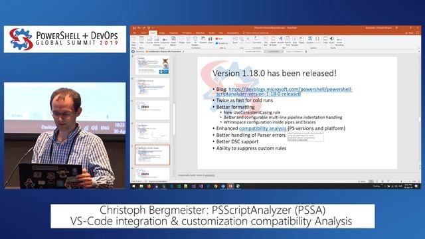Start Slide Show from the status bar
This screenshot has width=425, height=239.
(388, 181)
